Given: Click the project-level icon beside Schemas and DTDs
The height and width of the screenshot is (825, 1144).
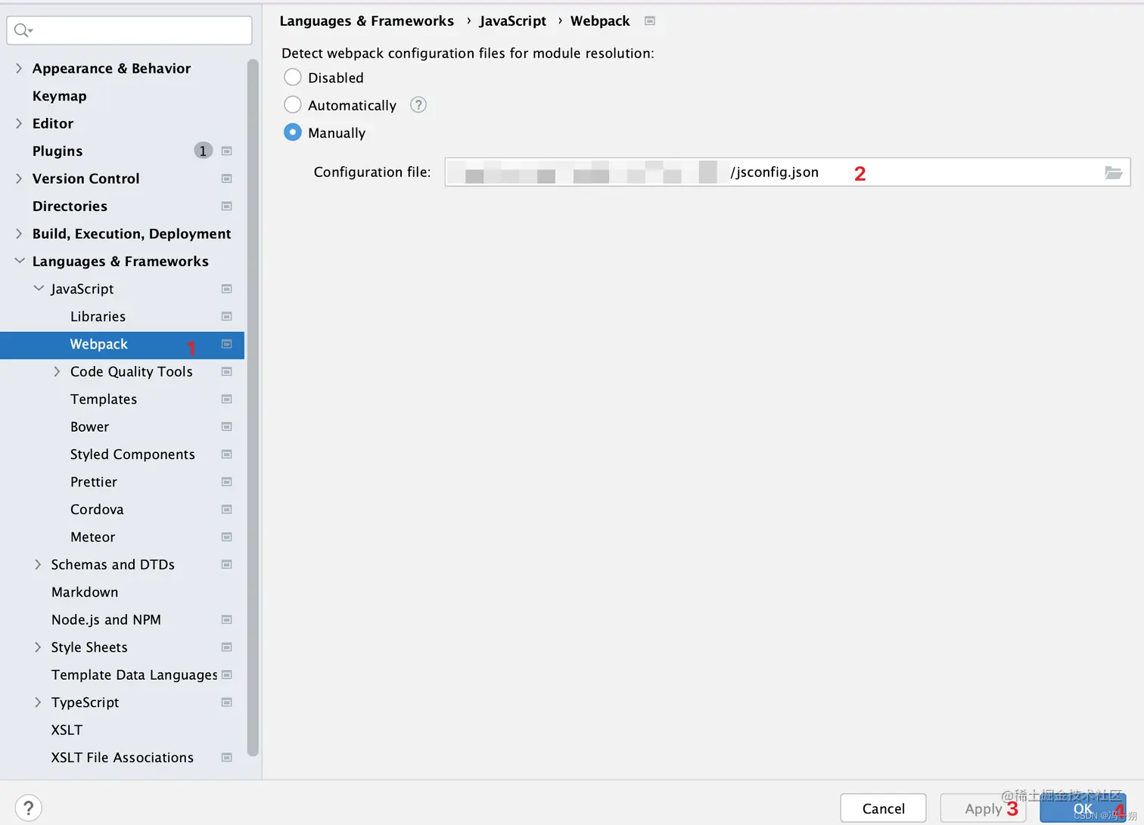Looking at the screenshot, I should (226, 565).
